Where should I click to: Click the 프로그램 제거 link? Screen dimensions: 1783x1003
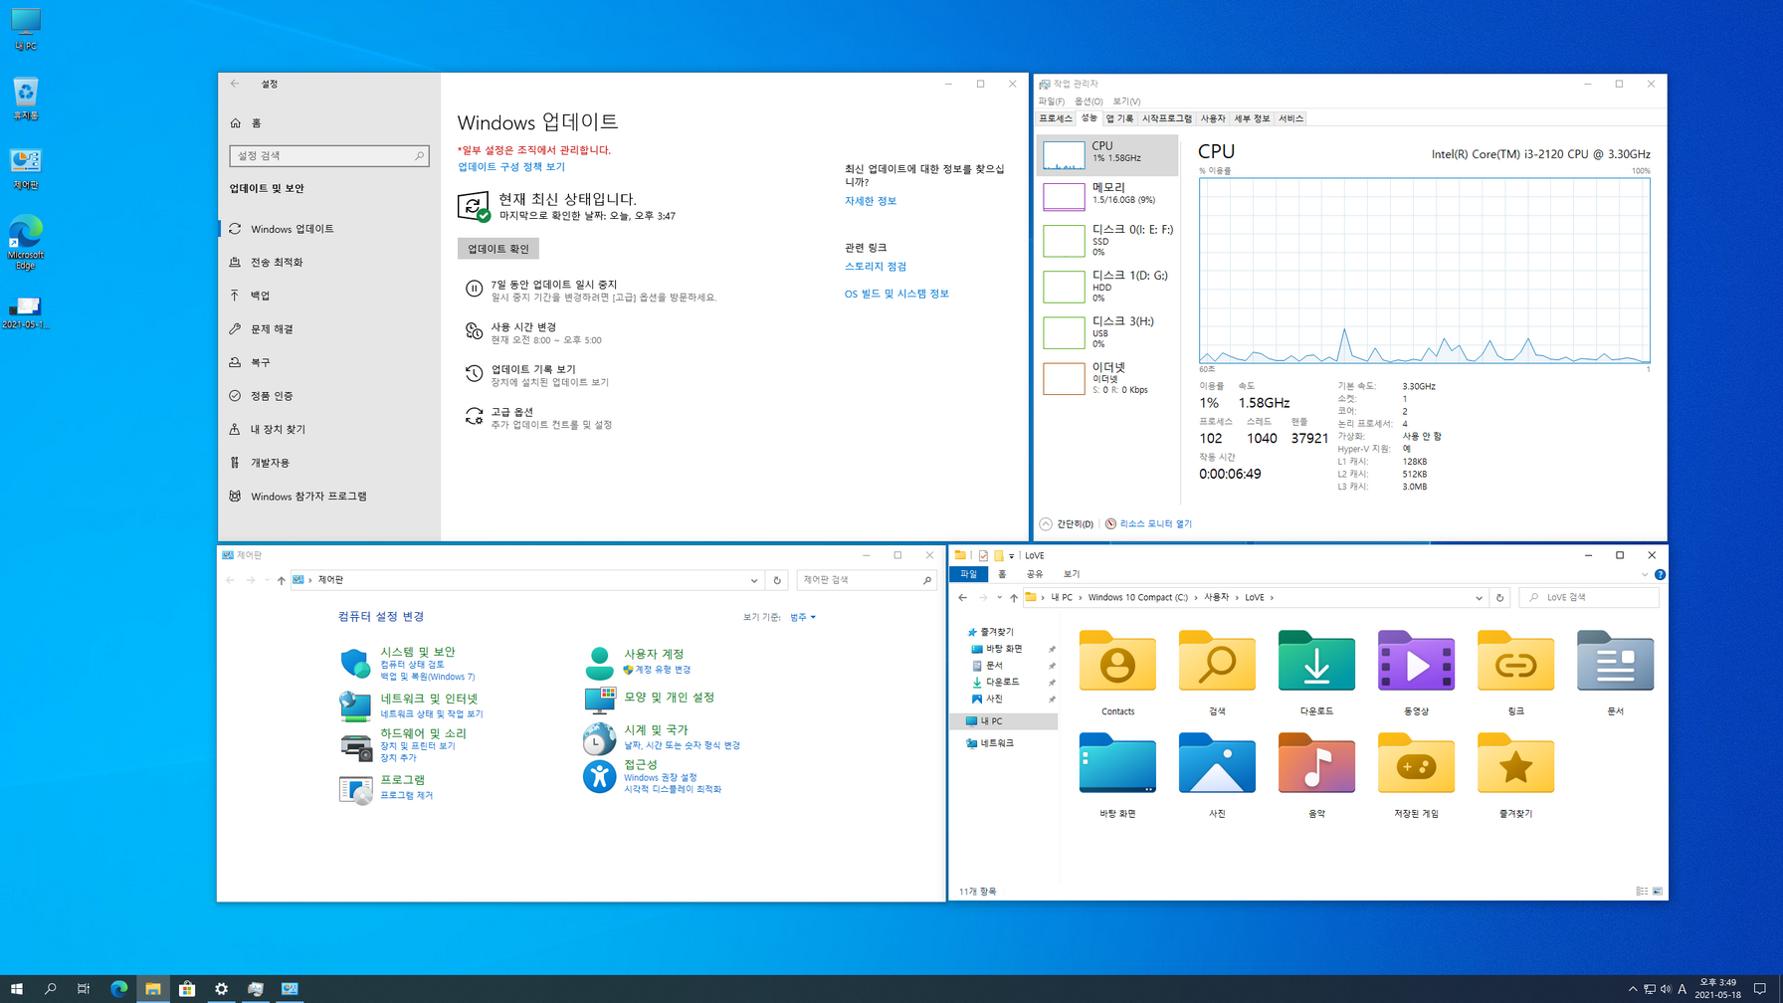tap(407, 795)
